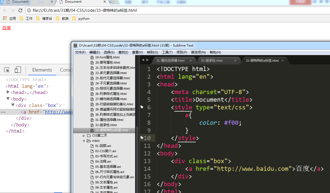The height and width of the screenshot is (193, 330).
Task: Close the 32-继承性.html editor tab
Action: click(x=235, y=61)
